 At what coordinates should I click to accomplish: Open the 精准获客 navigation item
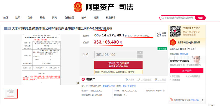pos(111,18)
